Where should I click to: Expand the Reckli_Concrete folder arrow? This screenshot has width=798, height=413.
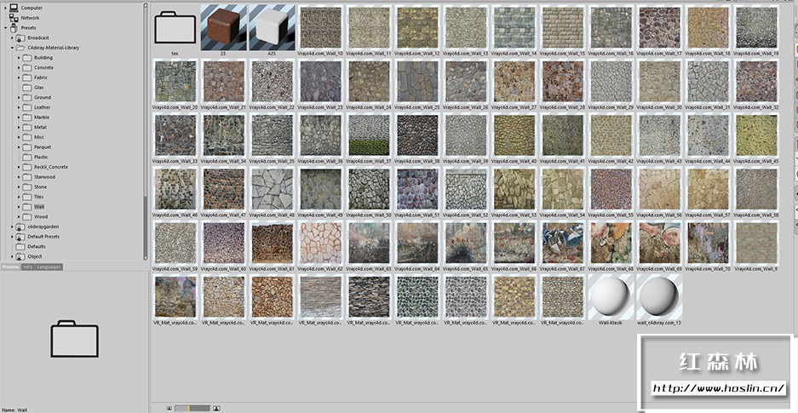[x=19, y=167]
